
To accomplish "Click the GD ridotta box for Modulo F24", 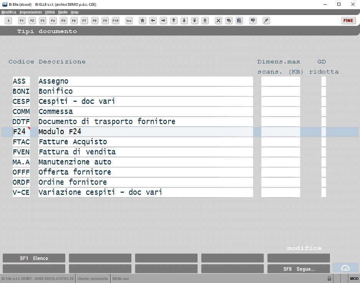I will pos(324,132).
